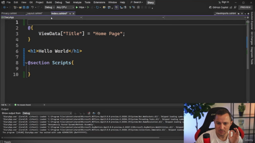Start debugging with the green https play button
The width and height of the screenshot is (255, 143).
[x=77, y=8]
